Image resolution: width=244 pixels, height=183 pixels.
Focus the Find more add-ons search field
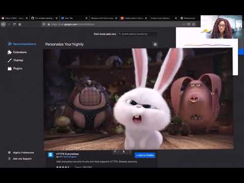[138, 34]
